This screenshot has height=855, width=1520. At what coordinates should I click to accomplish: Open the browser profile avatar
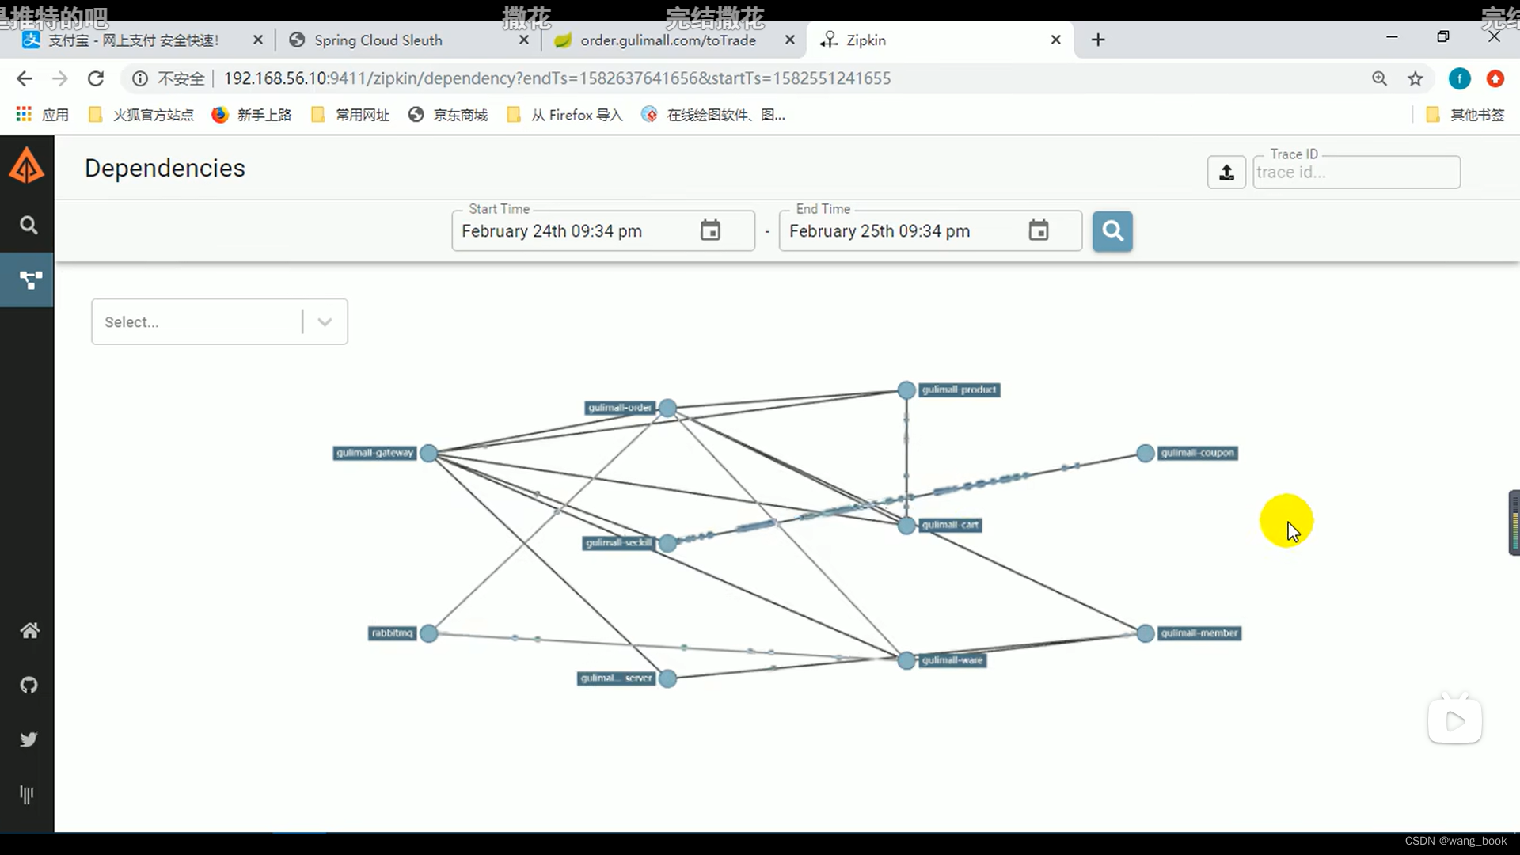[1459, 78]
